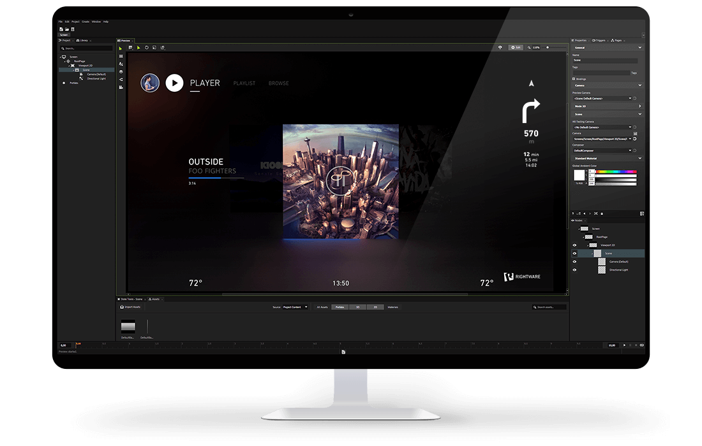Click the save icon above Camera path field
This screenshot has height=446, width=702.
click(x=635, y=134)
